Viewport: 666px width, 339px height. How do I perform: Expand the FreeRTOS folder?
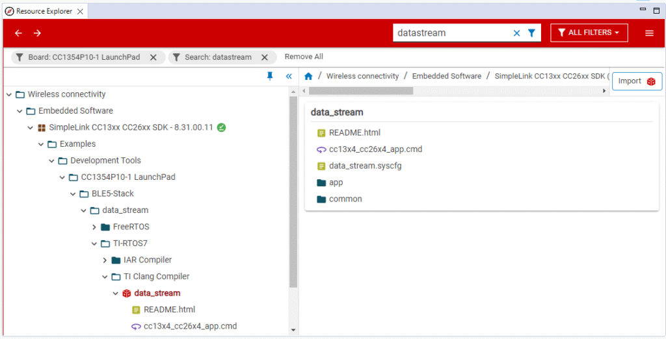(94, 227)
